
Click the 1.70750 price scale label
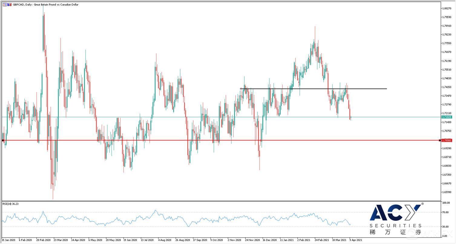point(447,131)
